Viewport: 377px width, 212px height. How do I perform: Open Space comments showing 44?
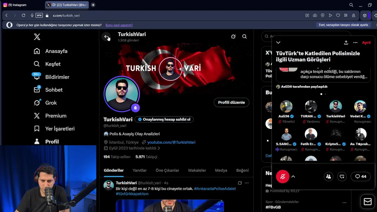tap(361, 176)
